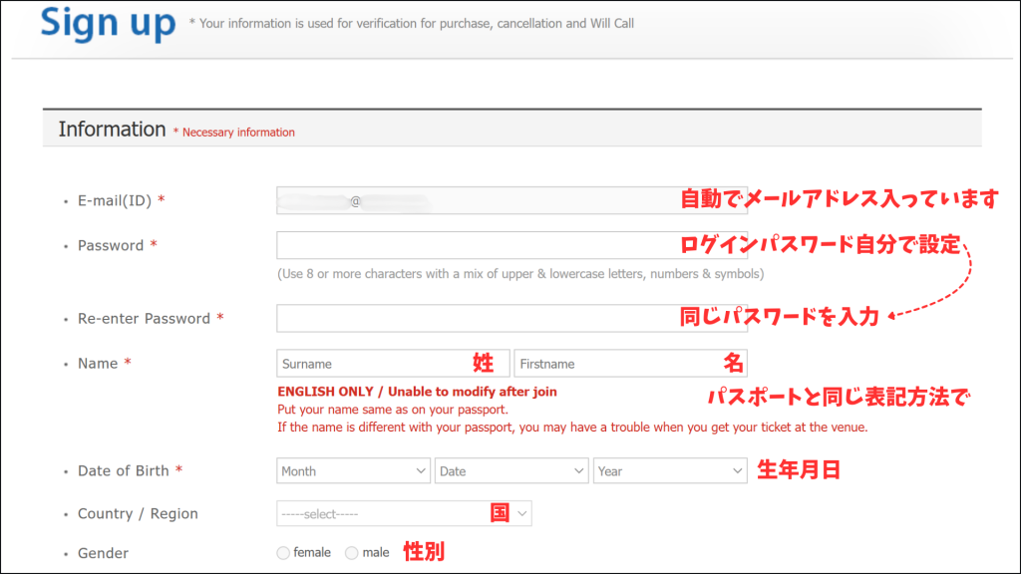Click the Gender label text
Viewport: 1021px width, 574px height.
pyautogui.click(x=103, y=553)
